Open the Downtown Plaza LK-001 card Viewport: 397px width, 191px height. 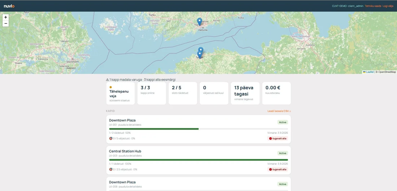click(x=198, y=129)
